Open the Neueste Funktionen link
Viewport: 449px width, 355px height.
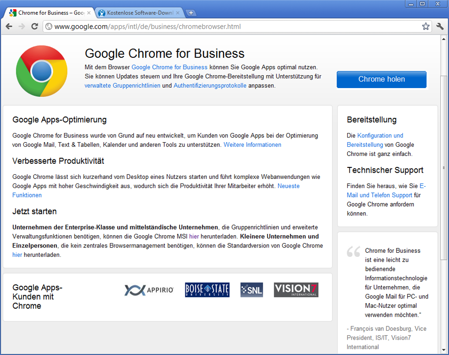[288, 186]
